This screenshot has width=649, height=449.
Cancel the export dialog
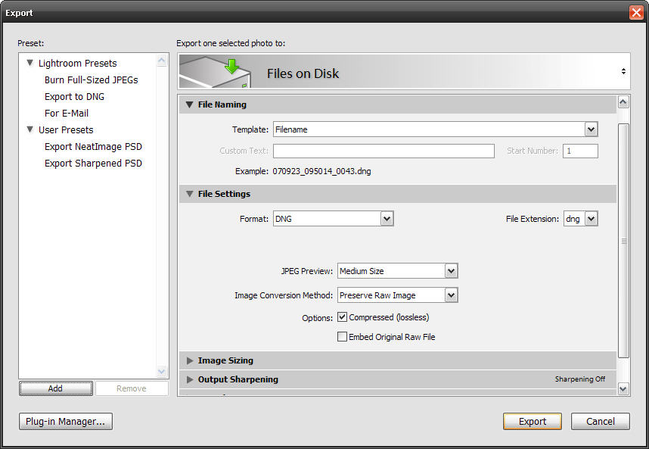600,421
